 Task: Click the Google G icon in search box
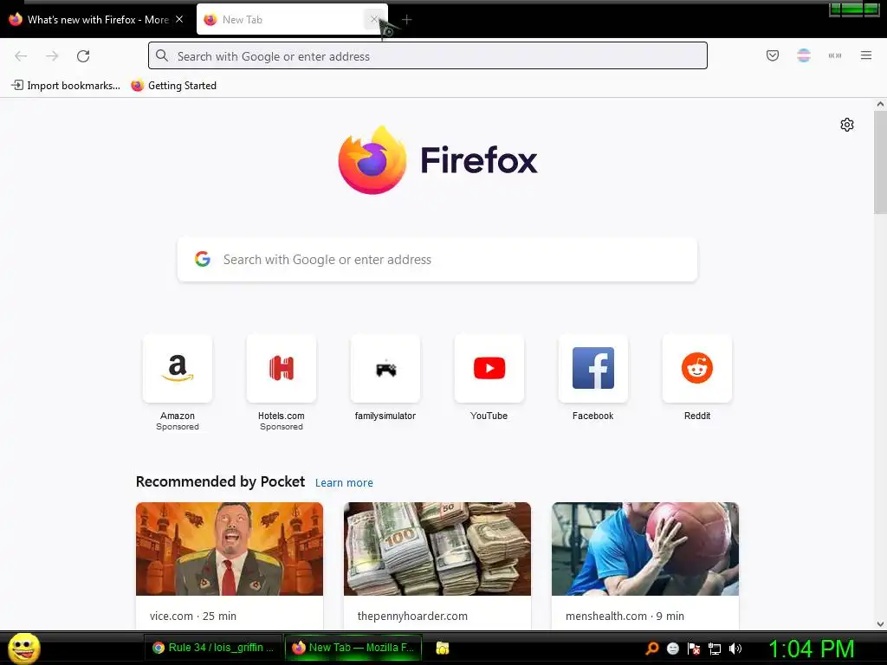point(203,259)
